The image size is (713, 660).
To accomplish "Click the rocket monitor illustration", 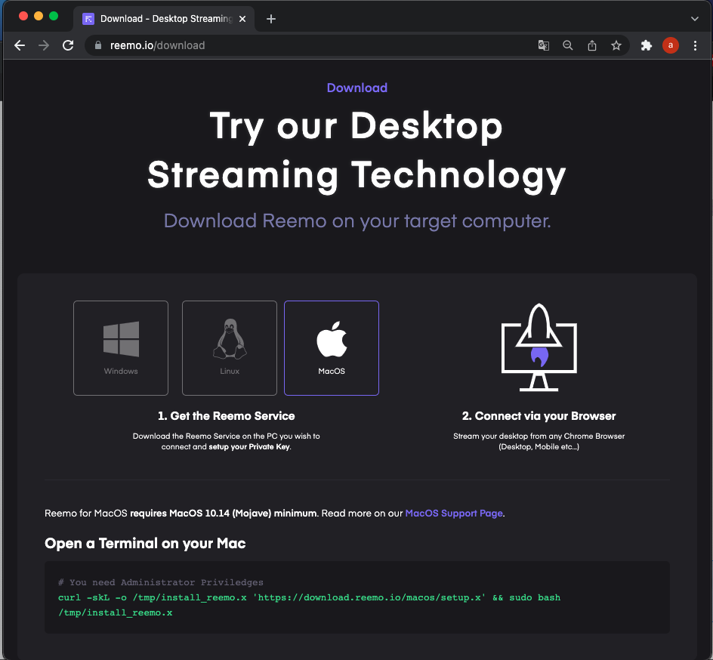I will point(539,348).
